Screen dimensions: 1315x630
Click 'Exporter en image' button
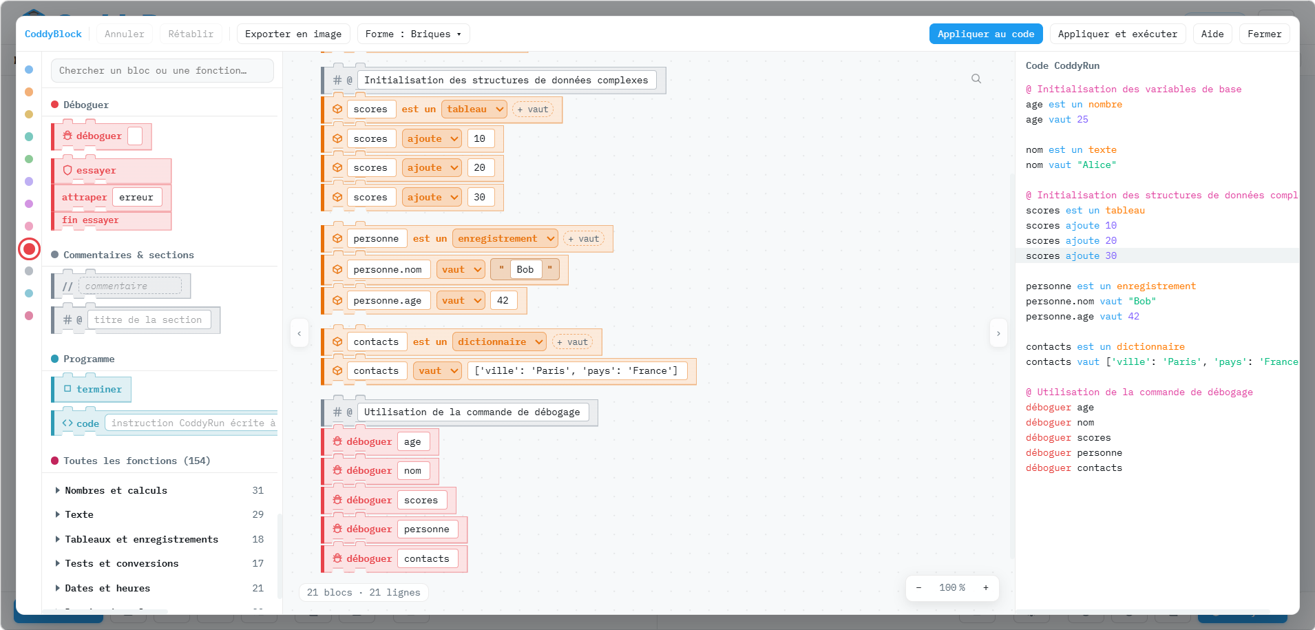tap(293, 34)
